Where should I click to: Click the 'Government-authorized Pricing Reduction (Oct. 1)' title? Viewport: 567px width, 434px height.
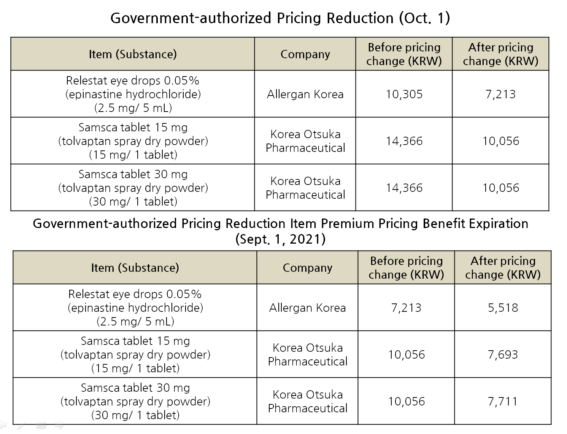[x=280, y=18]
